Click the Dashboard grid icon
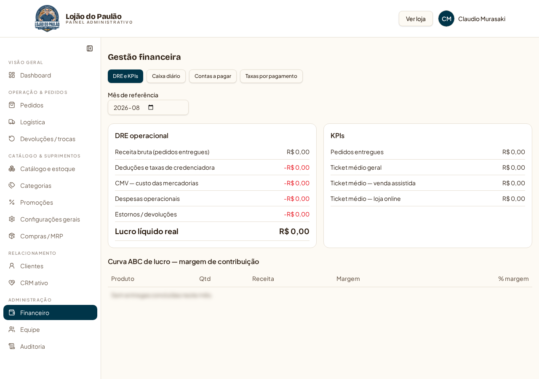Viewport: 539px width, 379px height. tap(12, 75)
